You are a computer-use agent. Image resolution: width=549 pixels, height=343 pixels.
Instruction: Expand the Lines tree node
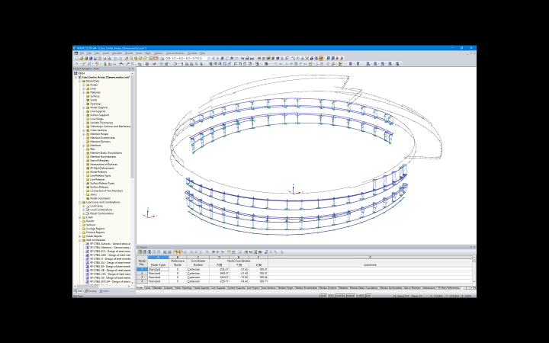84,88
